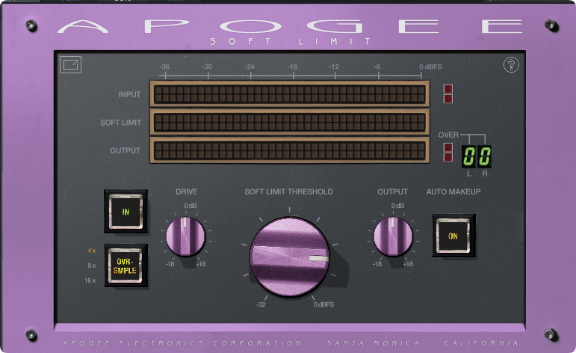The height and width of the screenshot is (353, 576).
Task: Click the -18 meter scale label
Action: coord(292,67)
